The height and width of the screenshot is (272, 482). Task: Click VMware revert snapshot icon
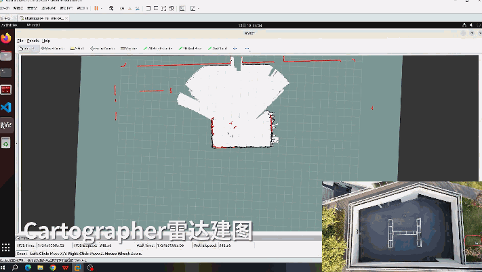pyautogui.click(x=129, y=8)
